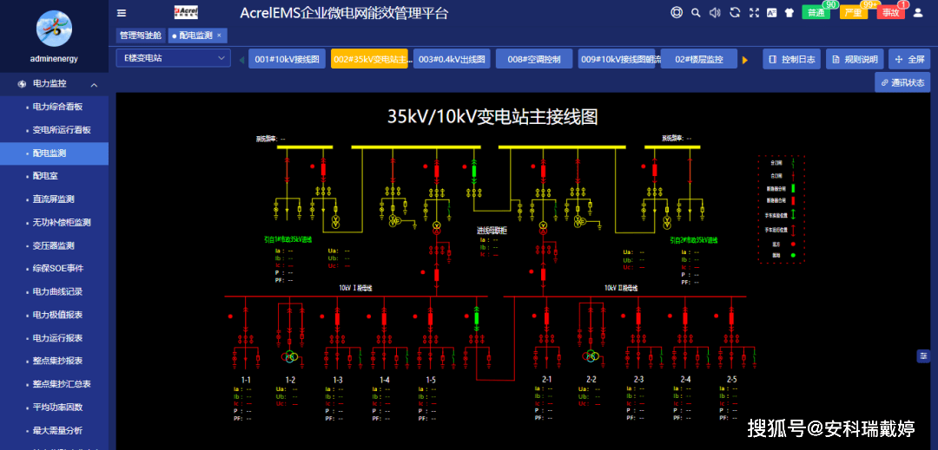Collapse the sidebar with the hamburger icon
938x450 pixels.
122,12
